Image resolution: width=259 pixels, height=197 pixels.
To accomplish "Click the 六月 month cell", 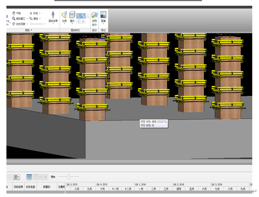I will (204, 189).
